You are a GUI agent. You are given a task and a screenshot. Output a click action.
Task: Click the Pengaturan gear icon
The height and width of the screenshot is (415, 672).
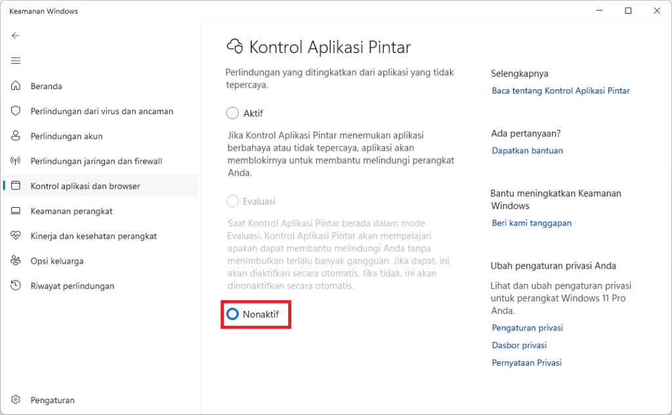(x=16, y=399)
